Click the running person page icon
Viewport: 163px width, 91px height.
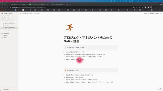tap(70, 28)
